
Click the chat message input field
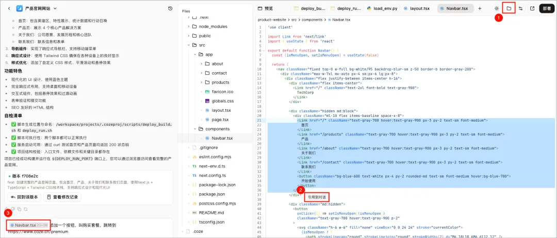pyautogui.click(x=88, y=228)
